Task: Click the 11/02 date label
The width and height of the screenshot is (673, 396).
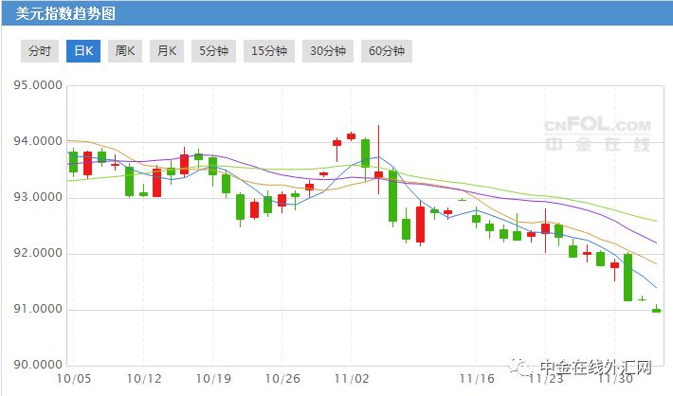Action: (352, 379)
